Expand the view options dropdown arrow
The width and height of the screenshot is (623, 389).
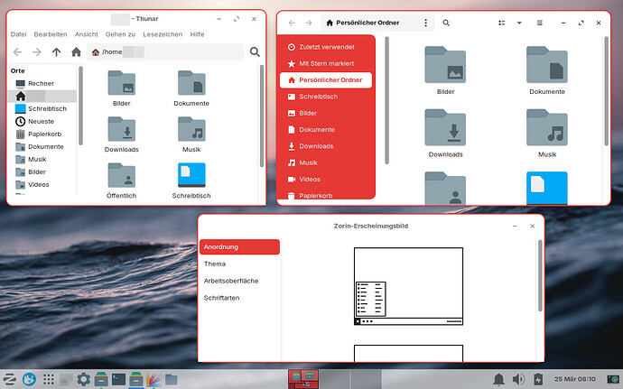coord(518,23)
